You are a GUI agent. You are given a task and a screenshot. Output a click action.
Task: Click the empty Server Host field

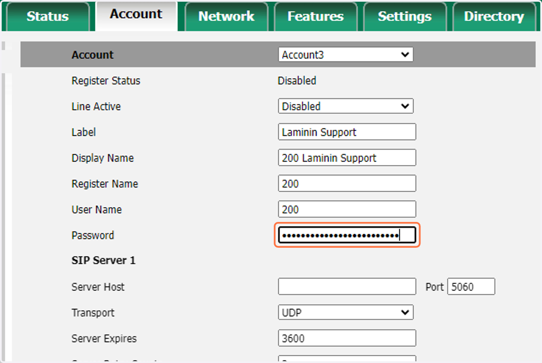pyautogui.click(x=347, y=287)
